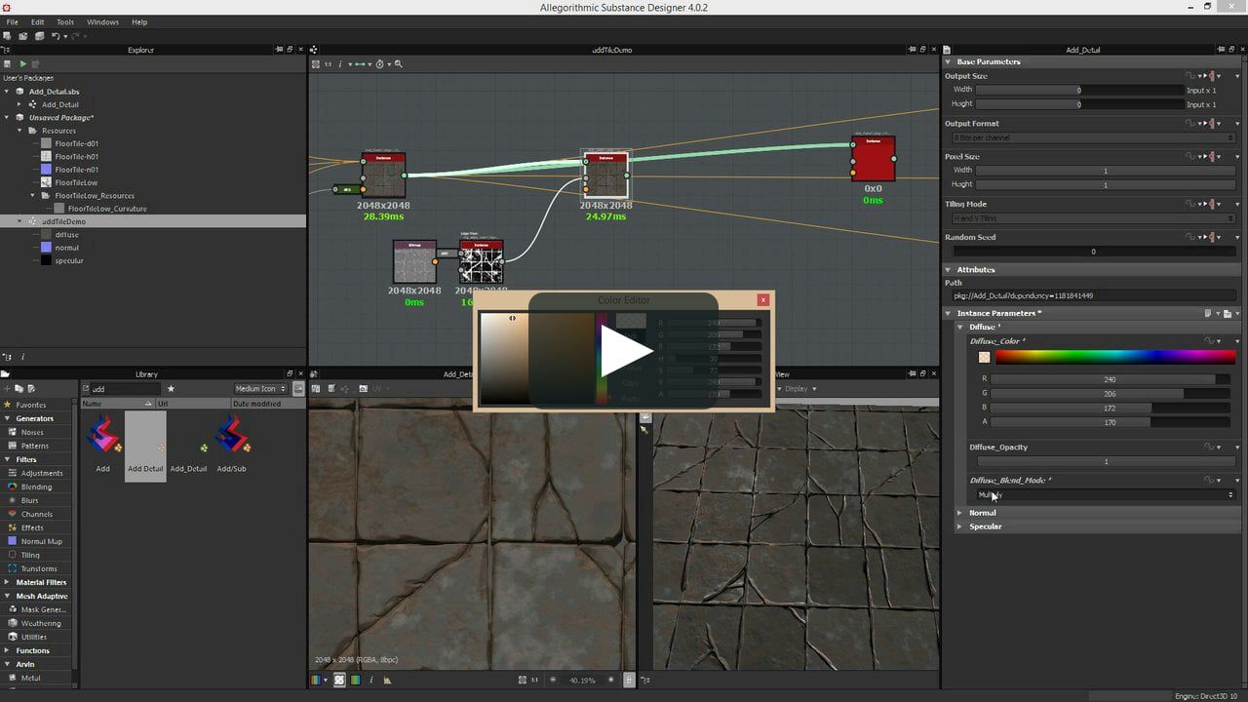Click the star favorites icon next to Library search
Screen dimensions: 1248x702
tap(171, 389)
